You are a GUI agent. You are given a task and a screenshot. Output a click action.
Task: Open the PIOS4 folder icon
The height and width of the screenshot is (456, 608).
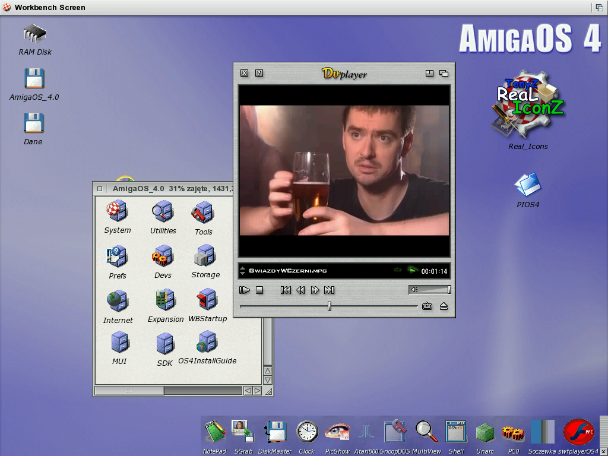528,185
